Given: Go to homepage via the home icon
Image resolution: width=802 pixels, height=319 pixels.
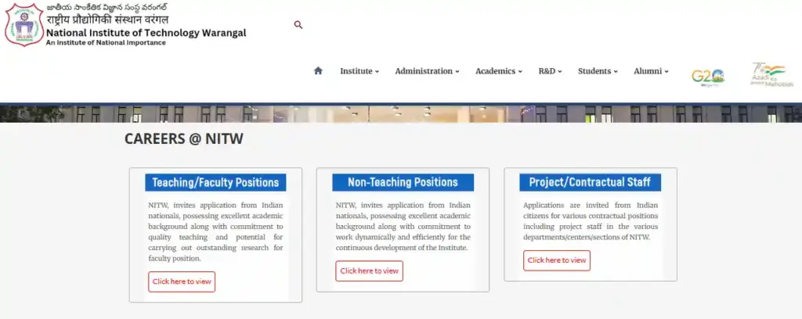Looking at the screenshot, I should [318, 71].
